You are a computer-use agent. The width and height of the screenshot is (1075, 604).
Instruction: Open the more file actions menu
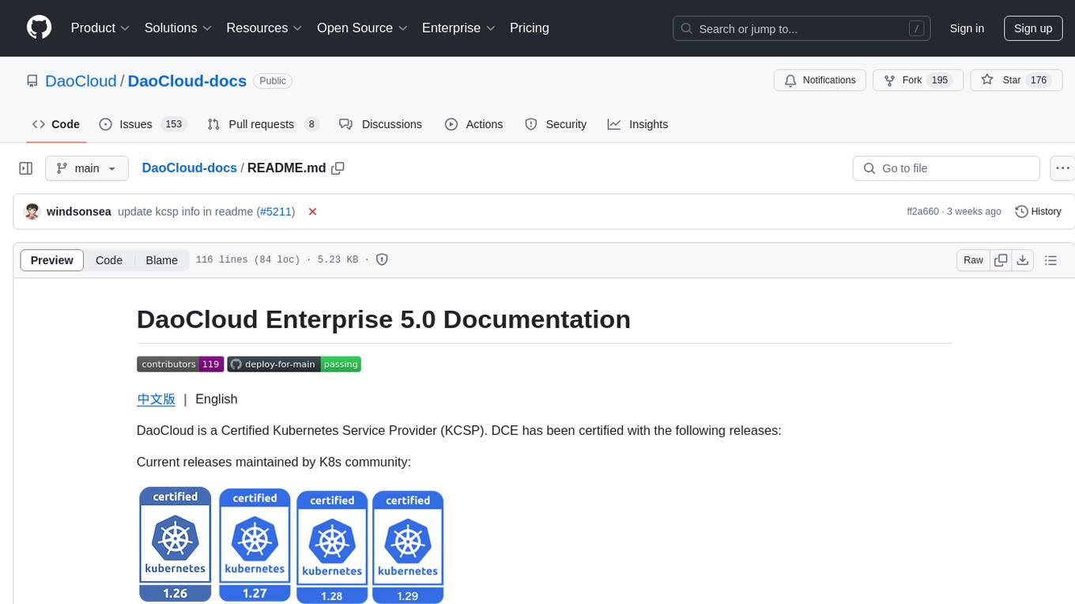click(1062, 168)
